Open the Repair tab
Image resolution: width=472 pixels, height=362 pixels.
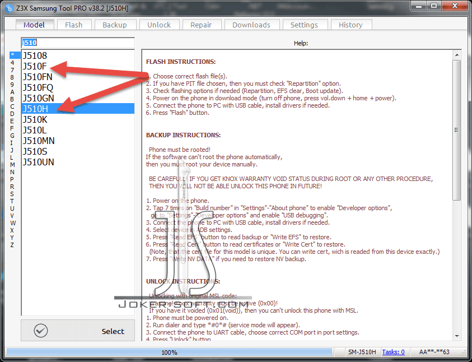[x=201, y=25]
